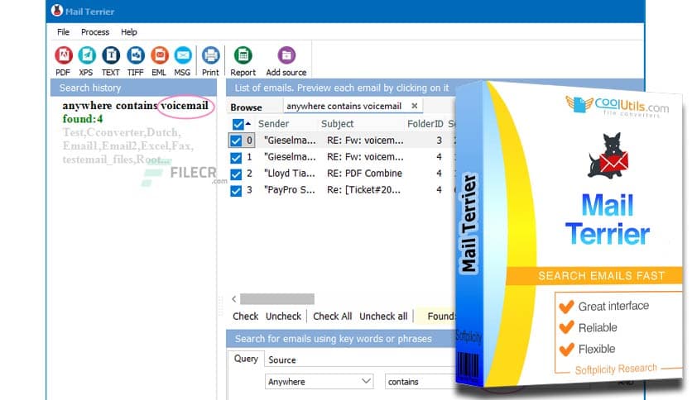Switch to the Query tab

pyautogui.click(x=246, y=359)
